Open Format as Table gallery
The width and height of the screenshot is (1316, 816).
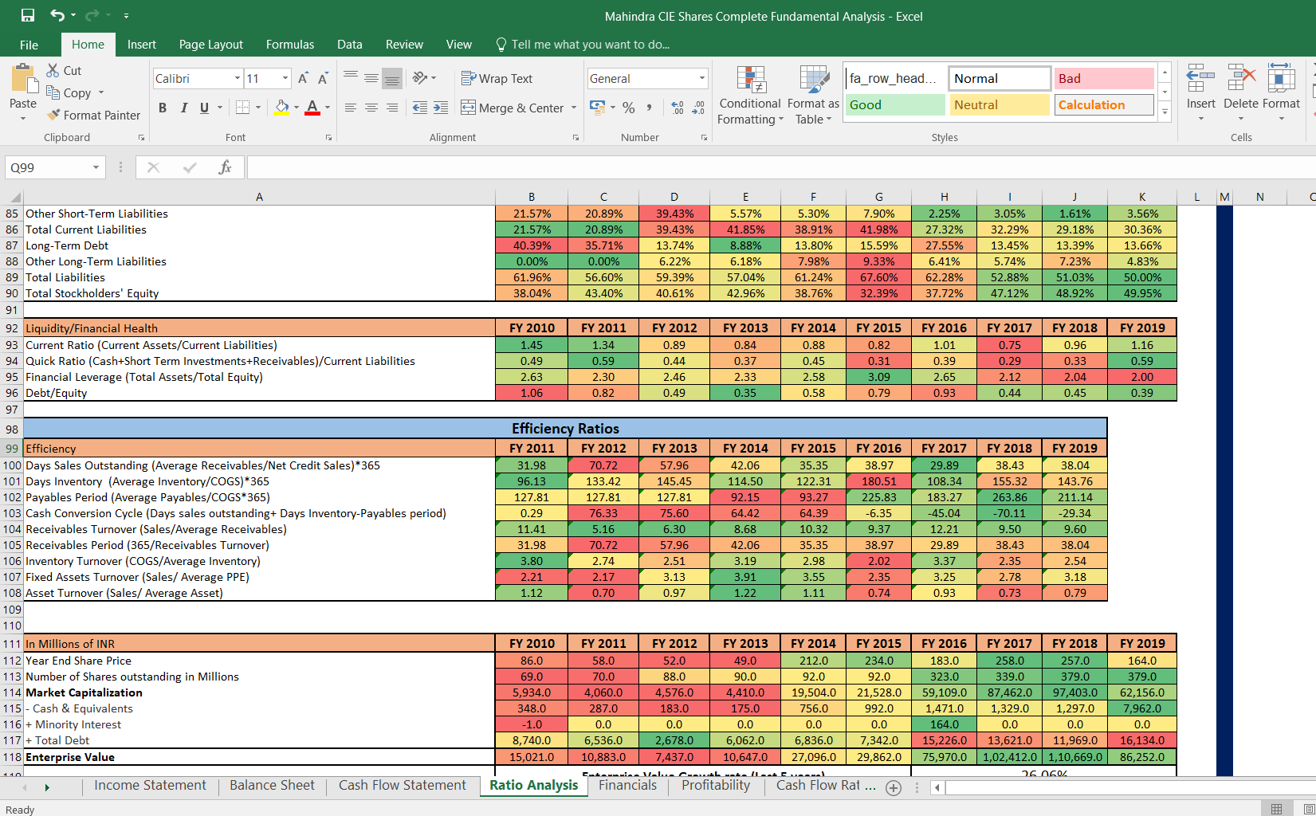(x=814, y=80)
